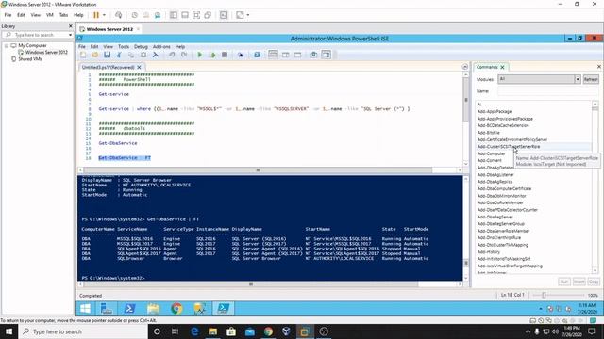604x339 pixels.
Task: Select Shared VMs in Library tree
Action: tap(30, 59)
